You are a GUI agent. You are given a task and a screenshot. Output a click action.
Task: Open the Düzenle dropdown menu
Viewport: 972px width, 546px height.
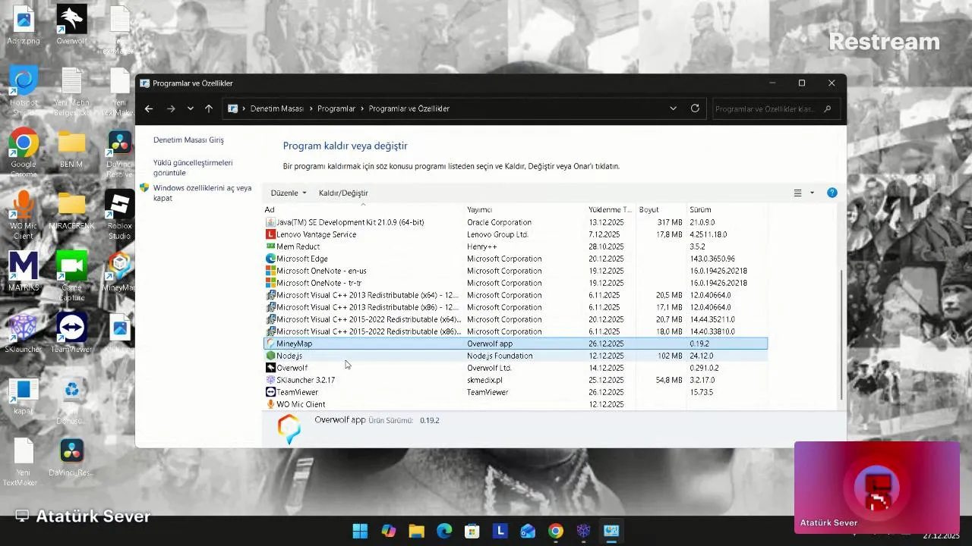[x=289, y=193]
